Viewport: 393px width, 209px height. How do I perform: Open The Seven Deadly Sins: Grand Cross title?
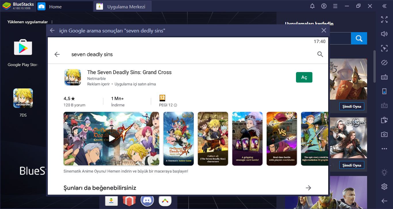point(129,72)
